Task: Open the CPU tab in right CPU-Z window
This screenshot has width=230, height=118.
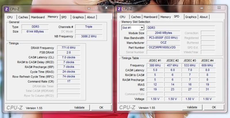Action: 122,17
